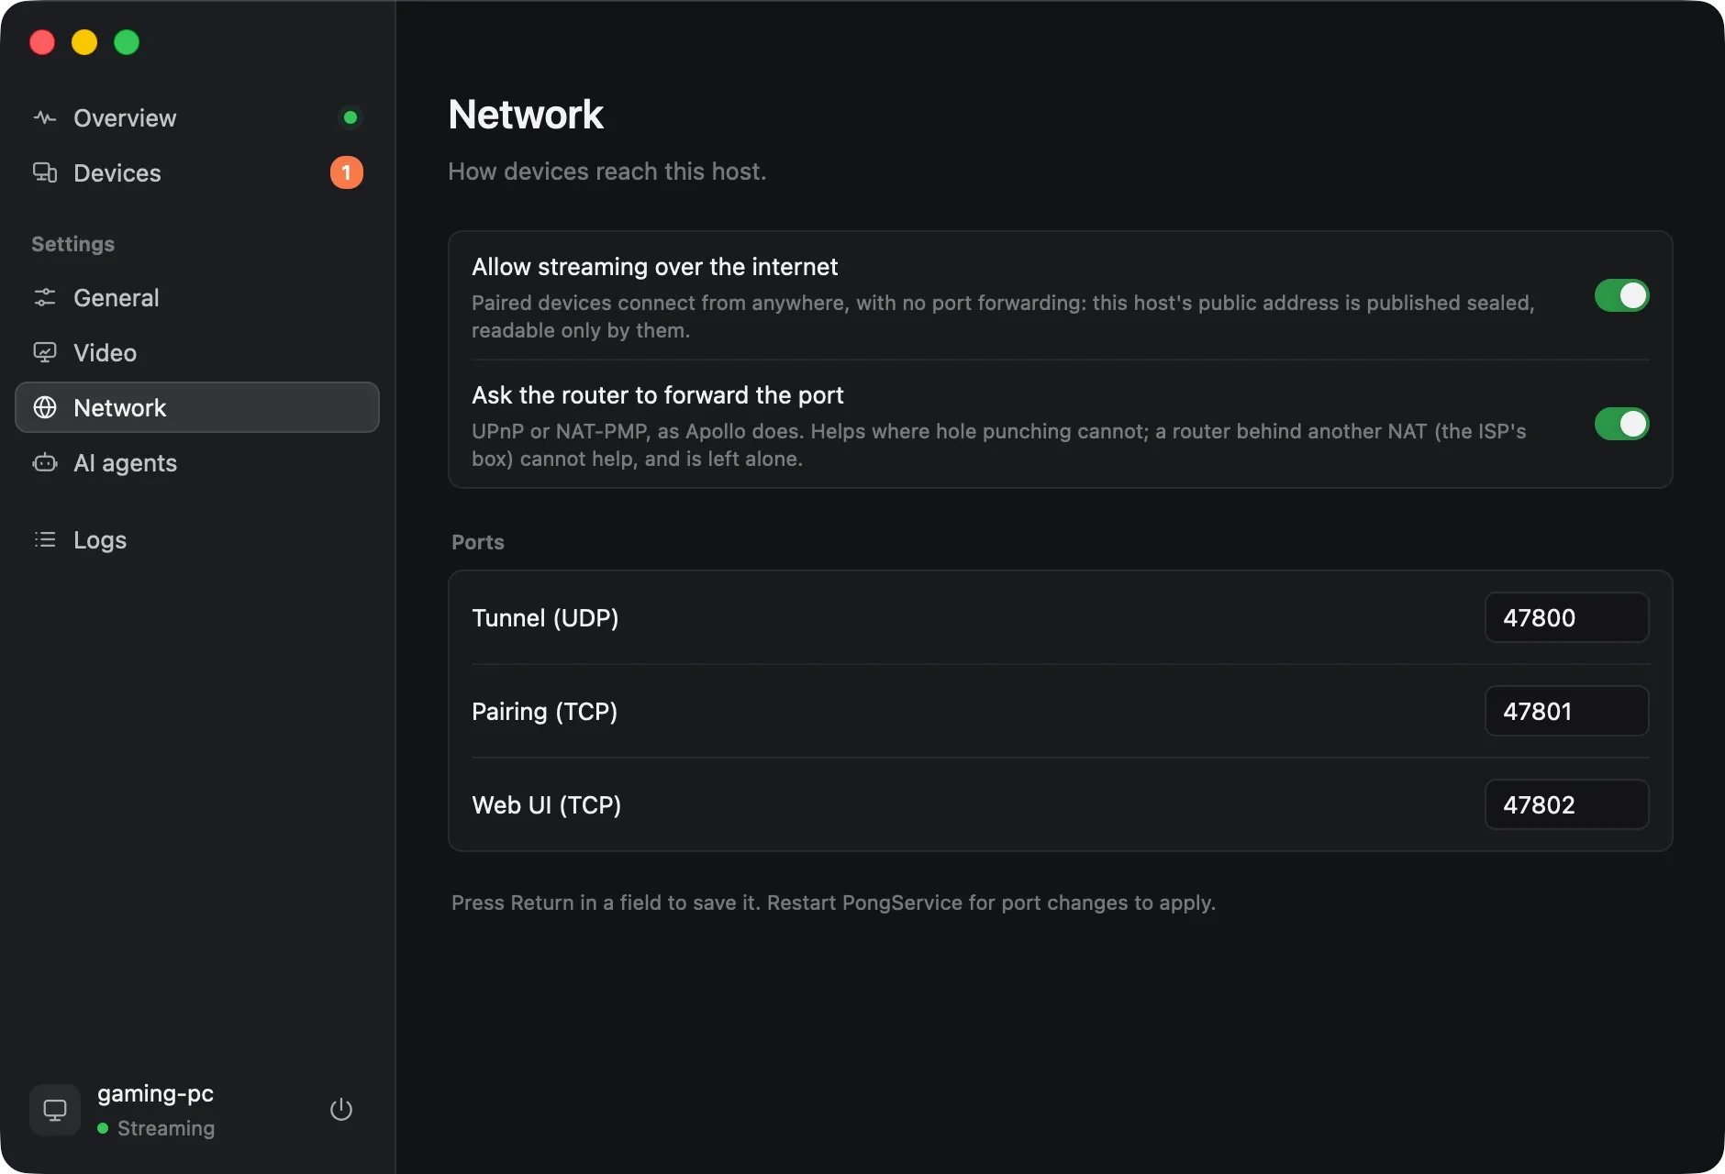Viewport: 1725px width, 1174px height.
Task: Click the 'Press Return in a field' hint
Action: point(833,903)
